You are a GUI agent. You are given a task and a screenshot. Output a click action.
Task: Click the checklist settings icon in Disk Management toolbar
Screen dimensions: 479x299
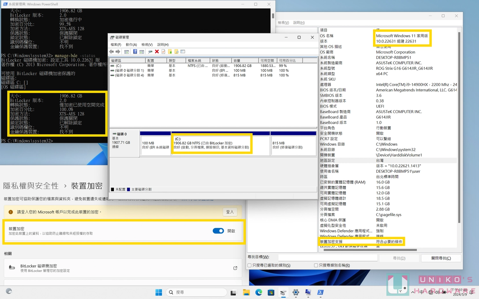183,52
